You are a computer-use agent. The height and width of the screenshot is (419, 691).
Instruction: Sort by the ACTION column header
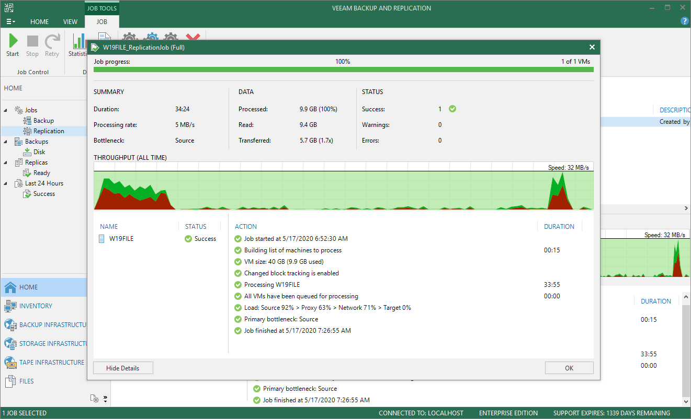[x=246, y=227]
